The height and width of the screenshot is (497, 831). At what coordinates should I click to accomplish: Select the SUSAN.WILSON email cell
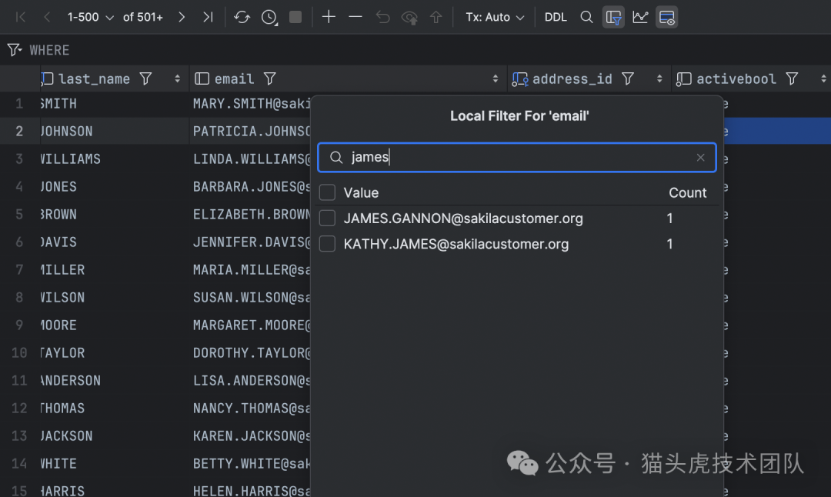[x=251, y=297]
